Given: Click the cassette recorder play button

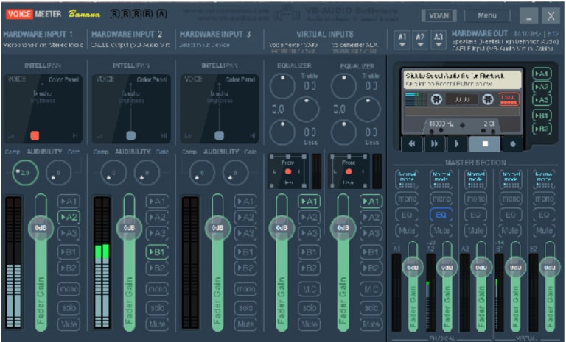Looking at the screenshot, I should 458,143.
